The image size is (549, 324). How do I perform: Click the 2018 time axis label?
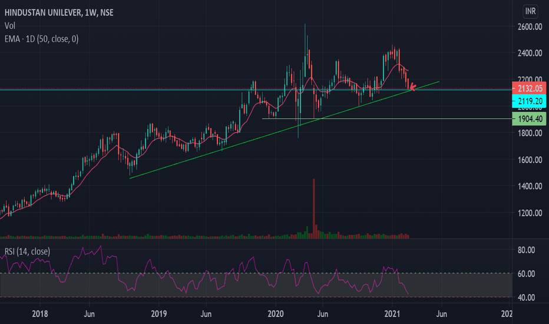[x=39, y=313]
